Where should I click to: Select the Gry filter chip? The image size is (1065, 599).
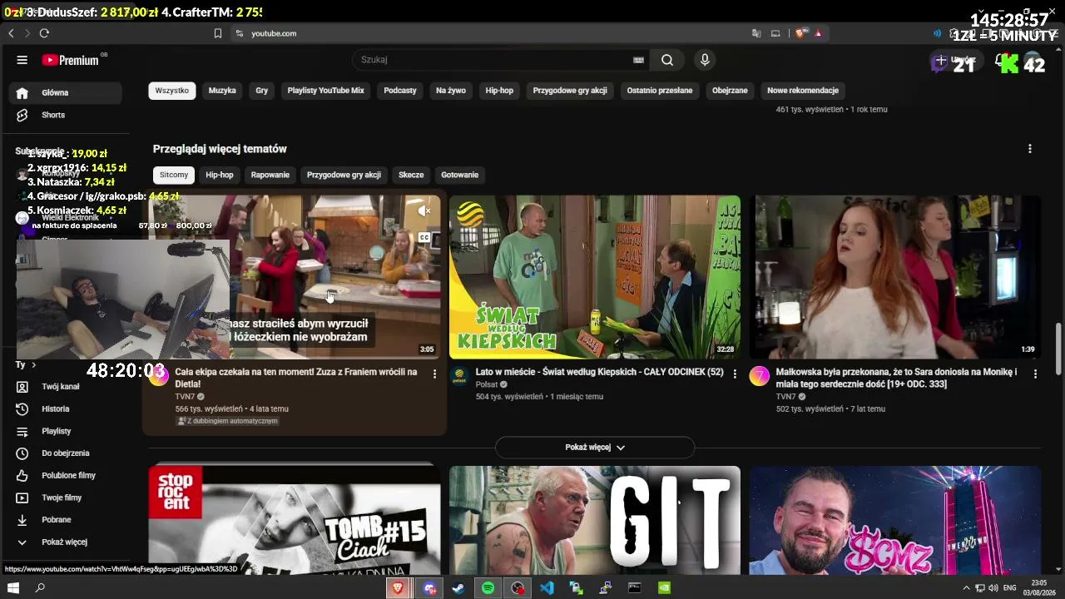pos(262,91)
